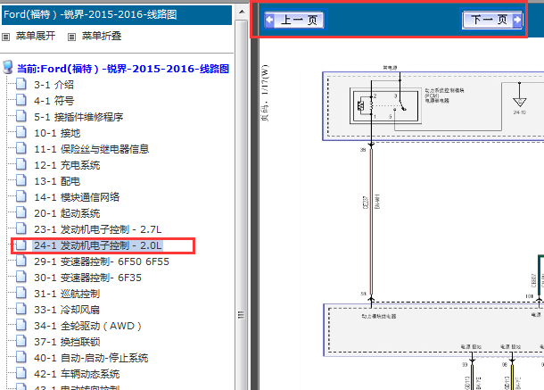Click page icon for 24-1 发动机电子控制 2.0L
This screenshot has height=390, width=544.
21,245
